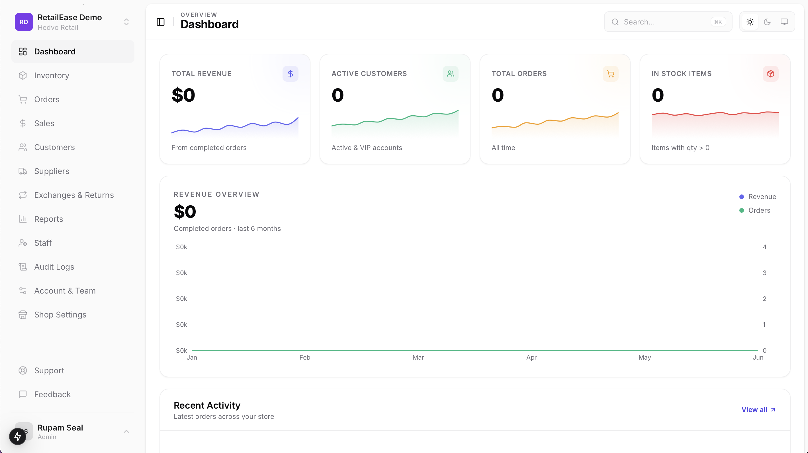This screenshot has width=808, height=453.
Task: Open Shop Settings
Action: pos(73,314)
